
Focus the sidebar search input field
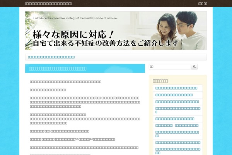(x=170, y=67)
